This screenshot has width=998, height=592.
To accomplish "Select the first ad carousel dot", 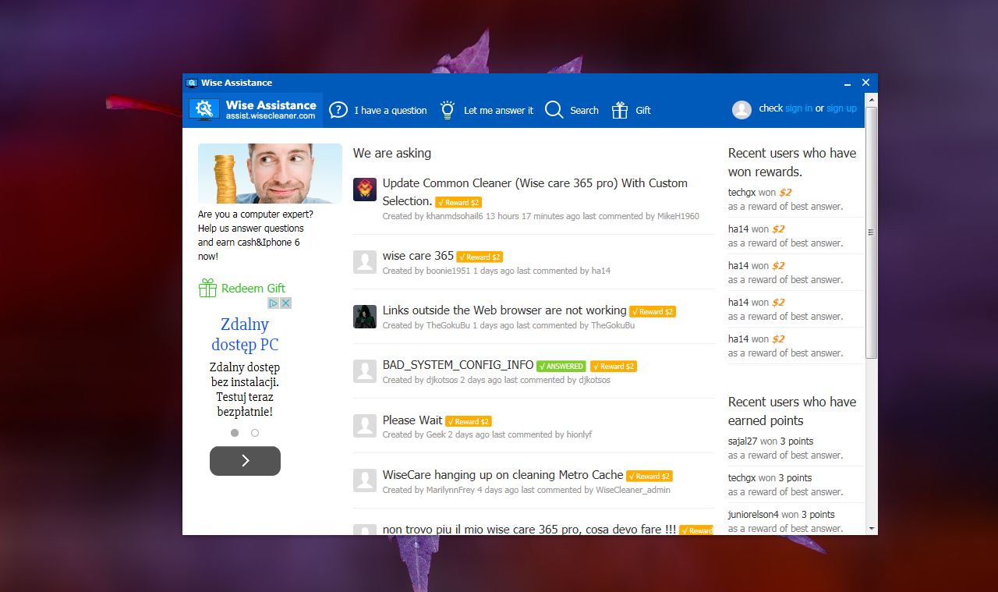I will [x=235, y=433].
